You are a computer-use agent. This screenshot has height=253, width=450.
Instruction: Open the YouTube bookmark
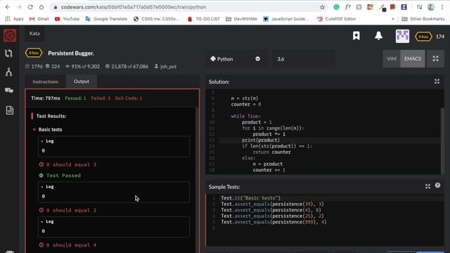pyautogui.click(x=67, y=19)
